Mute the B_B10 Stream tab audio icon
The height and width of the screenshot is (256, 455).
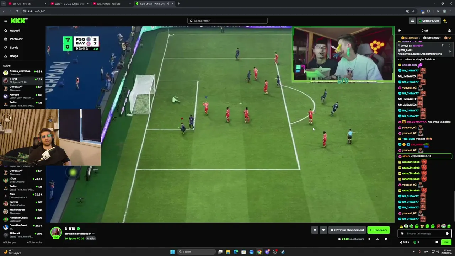(168, 4)
